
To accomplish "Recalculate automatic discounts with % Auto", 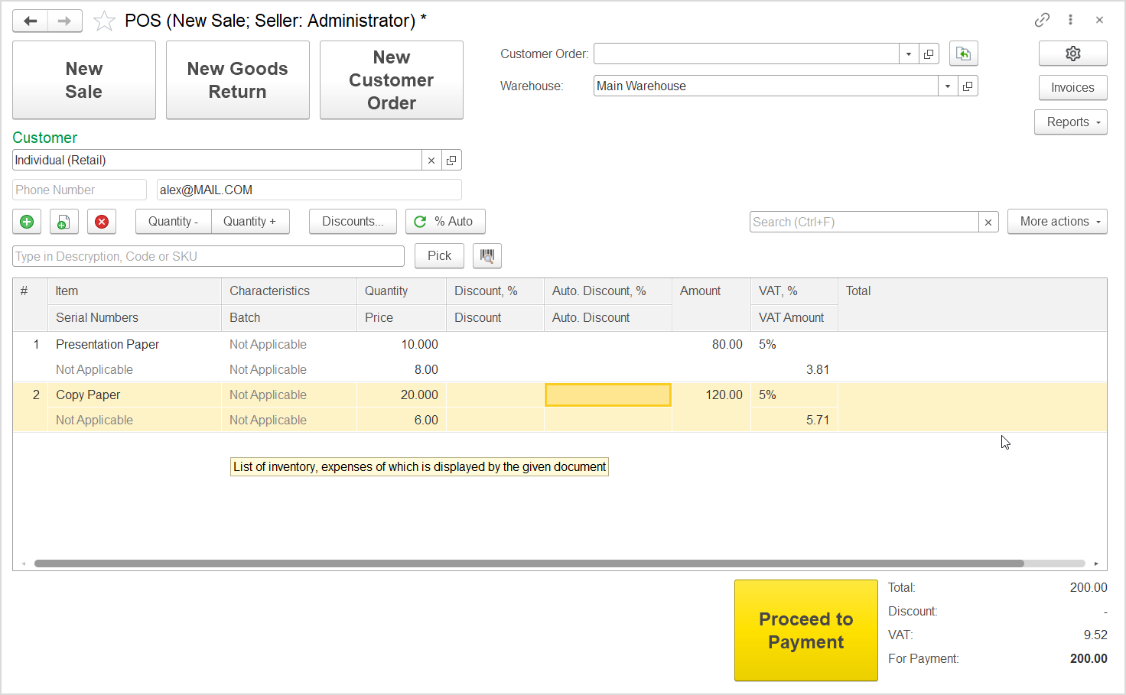I will 445,222.
